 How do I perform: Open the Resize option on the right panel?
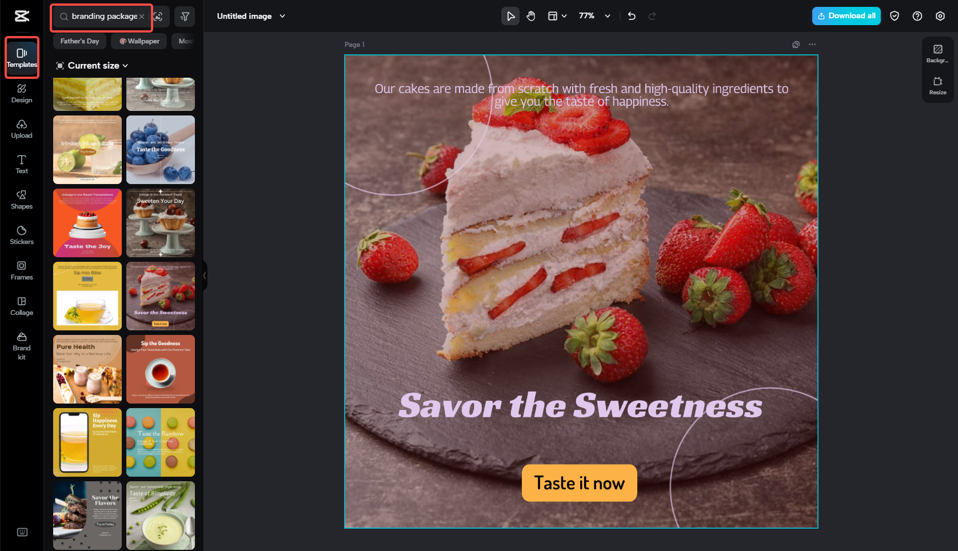point(937,86)
